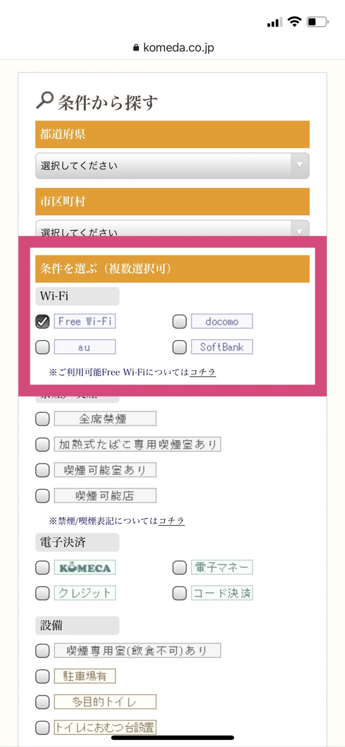Check the au Wi-Fi option

42,347
